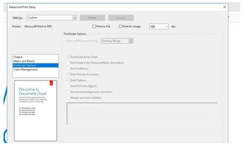
Task: Toggle Emit Undercolor Removal/Black Generation checkbox
Action: pyautogui.click(x=68, y=63)
